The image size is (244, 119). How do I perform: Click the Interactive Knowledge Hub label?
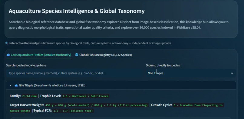(28, 43)
